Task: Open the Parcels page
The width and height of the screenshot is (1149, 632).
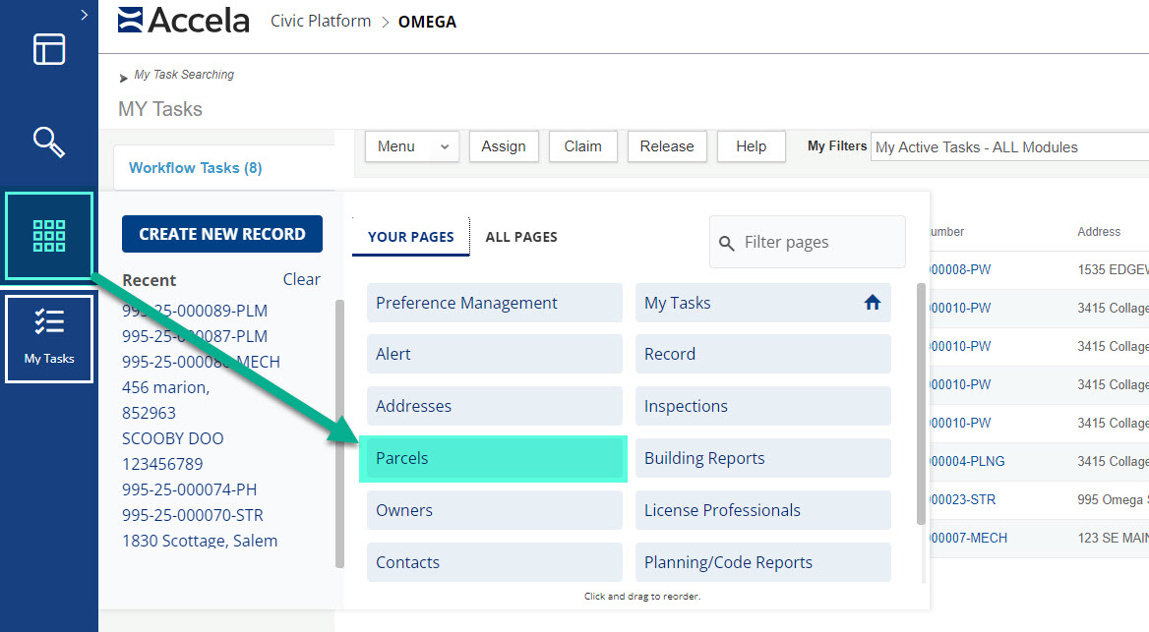Action: (494, 458)
